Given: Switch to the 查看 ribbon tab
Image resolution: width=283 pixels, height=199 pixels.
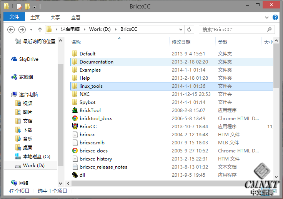Looking at the screenshot, I should click(x=76, y=17).
